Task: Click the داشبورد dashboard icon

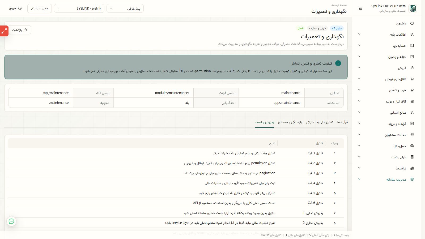Action: click(412, 23)
